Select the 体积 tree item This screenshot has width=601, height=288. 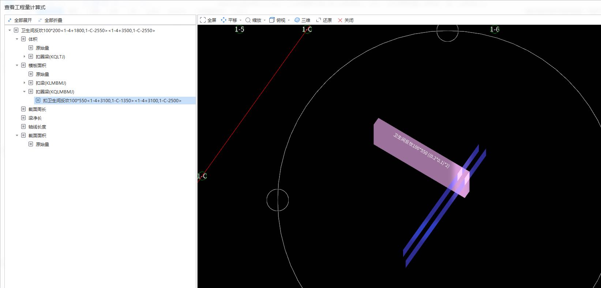(33, 39)
